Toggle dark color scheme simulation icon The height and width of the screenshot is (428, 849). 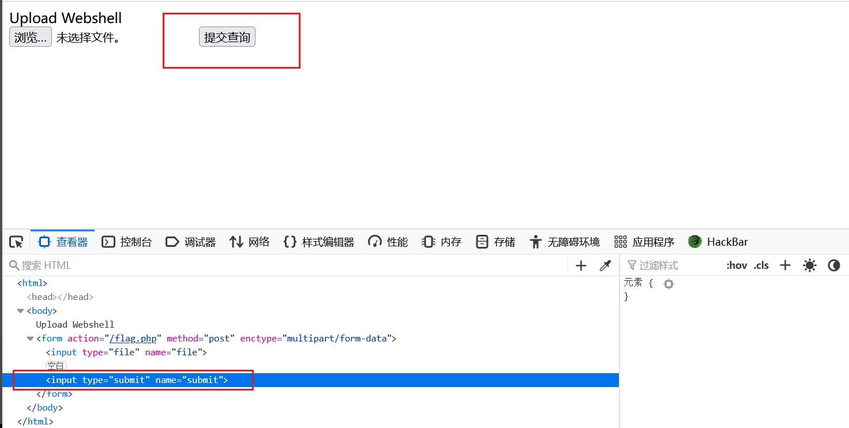coord(834,265)
